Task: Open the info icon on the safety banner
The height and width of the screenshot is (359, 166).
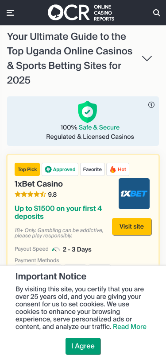Action: pyautogui.click(x=151, y=105)
